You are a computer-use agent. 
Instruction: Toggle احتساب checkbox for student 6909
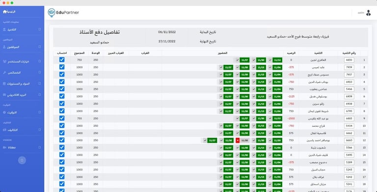pyautogui.click(x=62, y=96)
